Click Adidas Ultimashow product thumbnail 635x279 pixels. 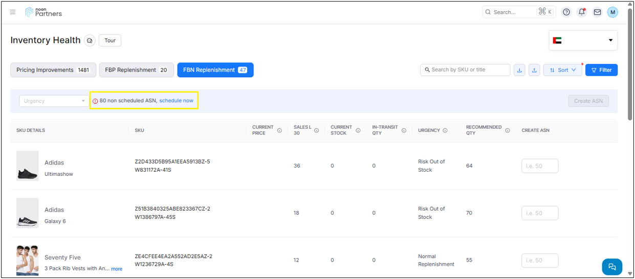pos(27,166)
